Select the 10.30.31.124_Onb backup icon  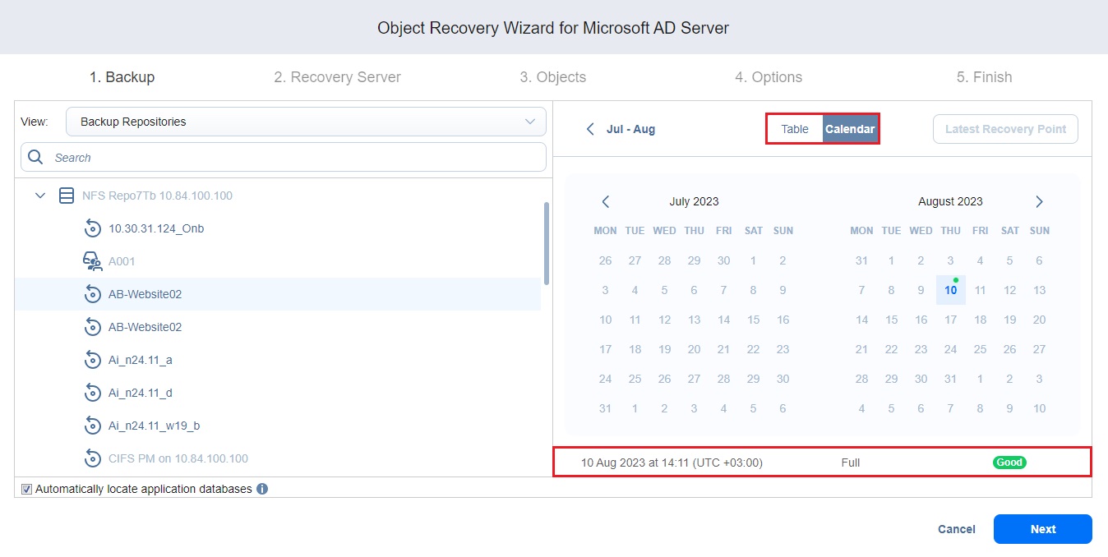(x=93, y=228)
